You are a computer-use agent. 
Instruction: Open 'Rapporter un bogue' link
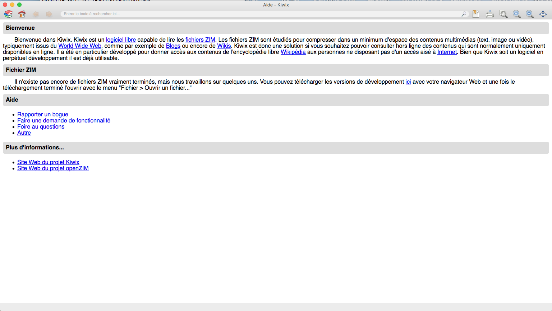pos(43,115)
